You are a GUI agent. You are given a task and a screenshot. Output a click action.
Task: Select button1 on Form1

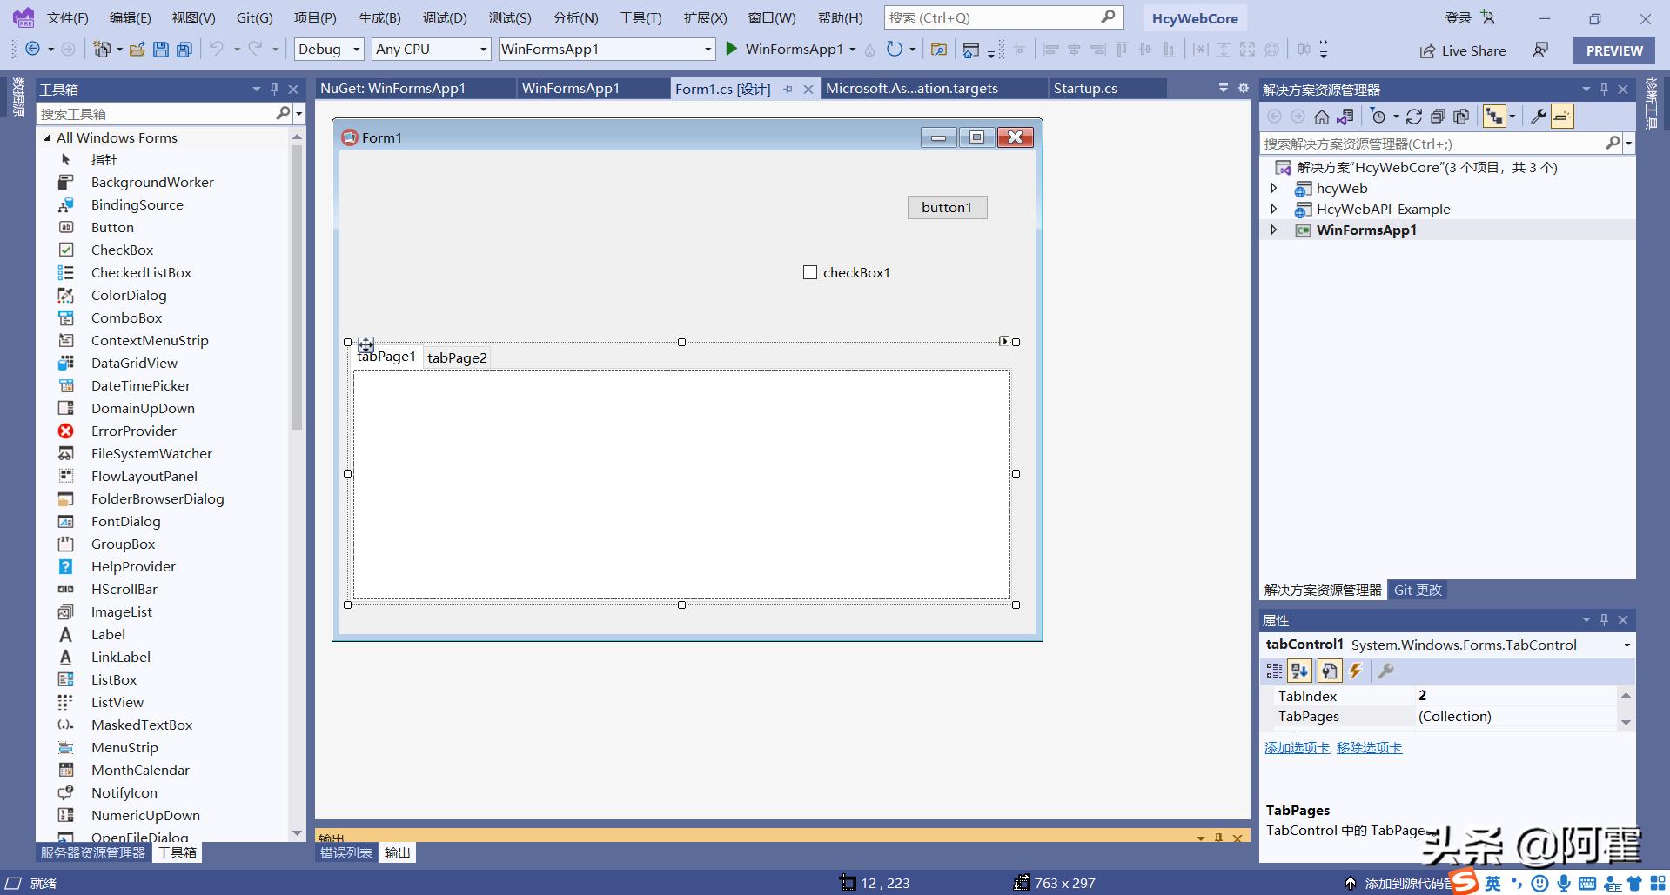click(947, 207)
